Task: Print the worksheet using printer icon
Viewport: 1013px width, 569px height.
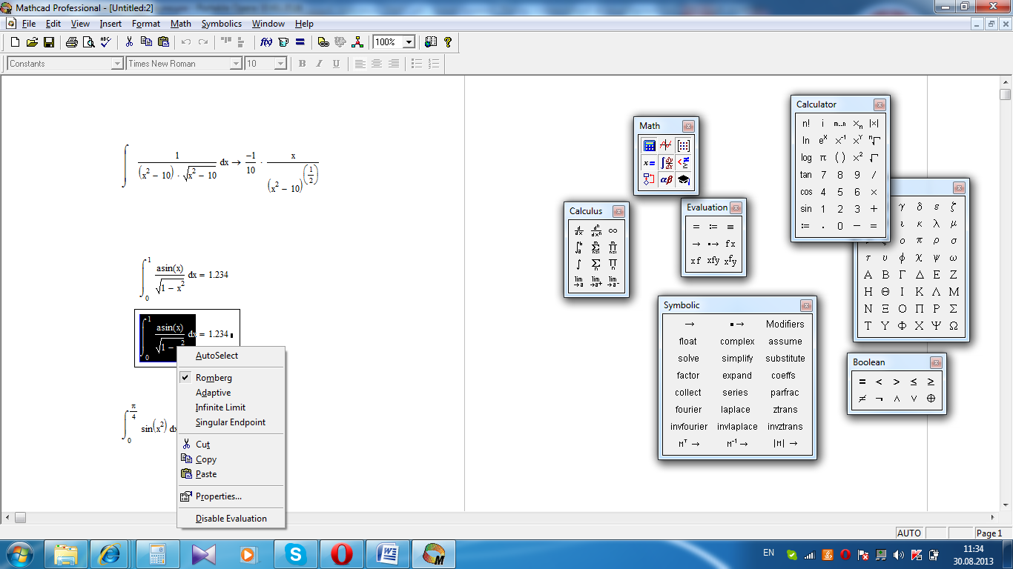Action: (72, 42)
